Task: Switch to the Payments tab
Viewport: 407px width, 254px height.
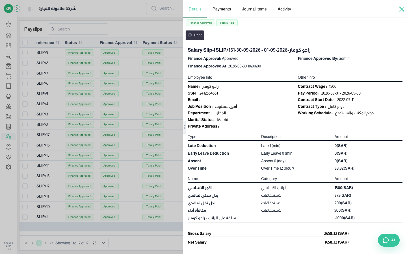Action: [x=222, y=9]
